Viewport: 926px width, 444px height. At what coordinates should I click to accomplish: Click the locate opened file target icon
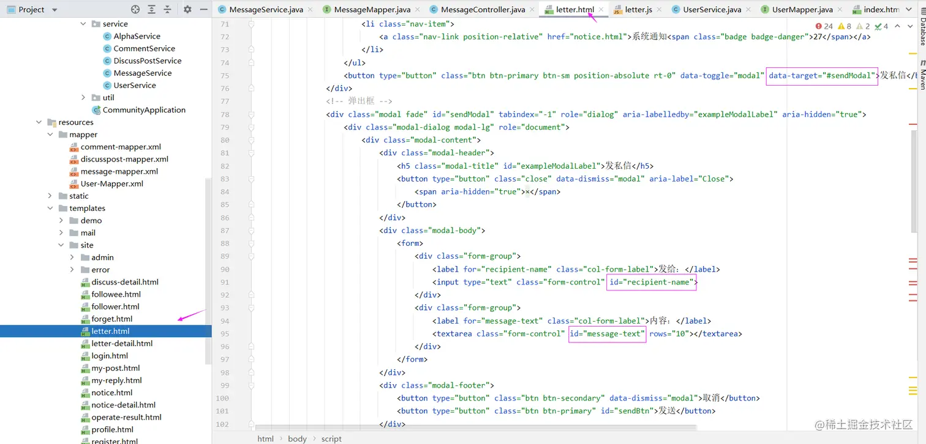(135, 10)
